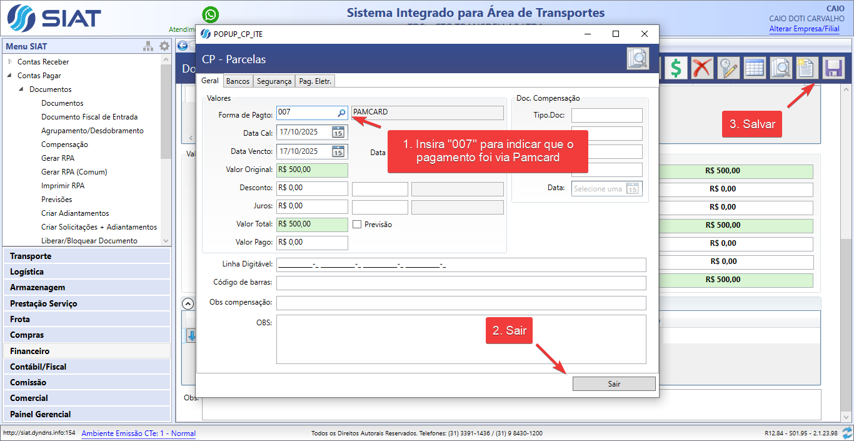
Task: Check the Previsão checkbox
Action: click(x=357, y=225)
